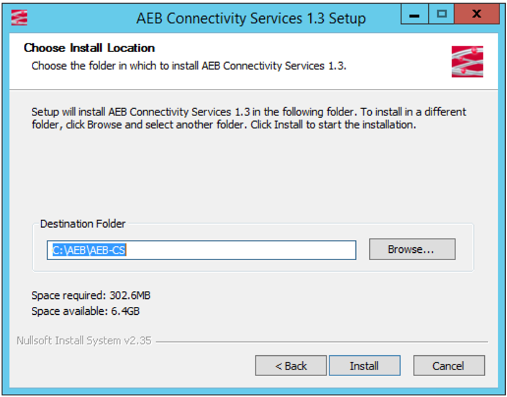Click the disabled maximize button
Viewport: 507px width, 397px height.
click(441, 15)
